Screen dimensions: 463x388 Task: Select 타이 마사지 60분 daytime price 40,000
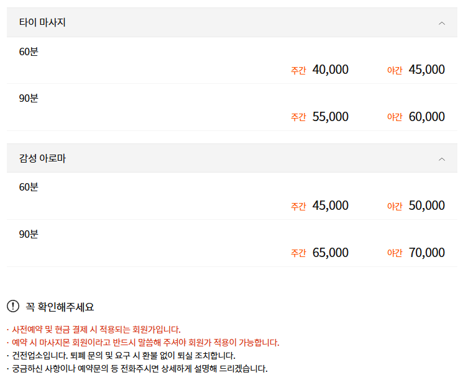point(330,70)
